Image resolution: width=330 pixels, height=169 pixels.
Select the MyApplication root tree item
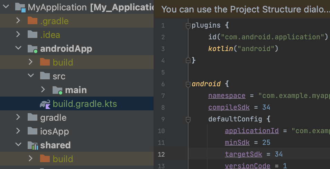pyautogui.click(x=77, y=7)
